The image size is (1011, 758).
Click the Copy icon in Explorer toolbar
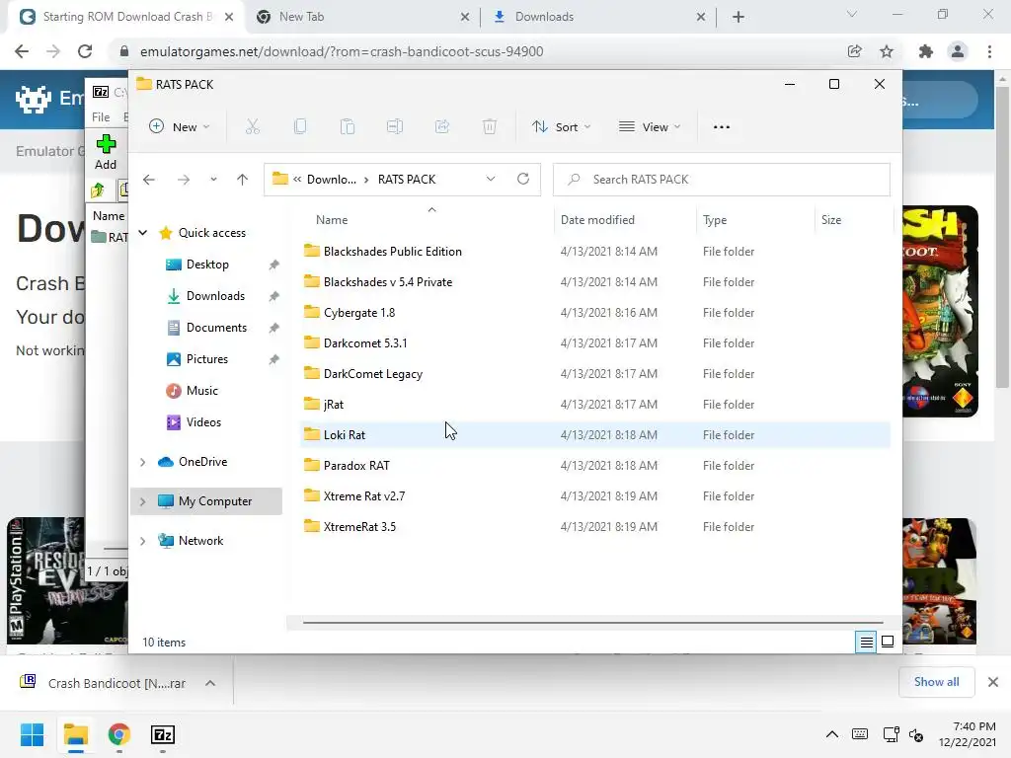pos(300,127)
